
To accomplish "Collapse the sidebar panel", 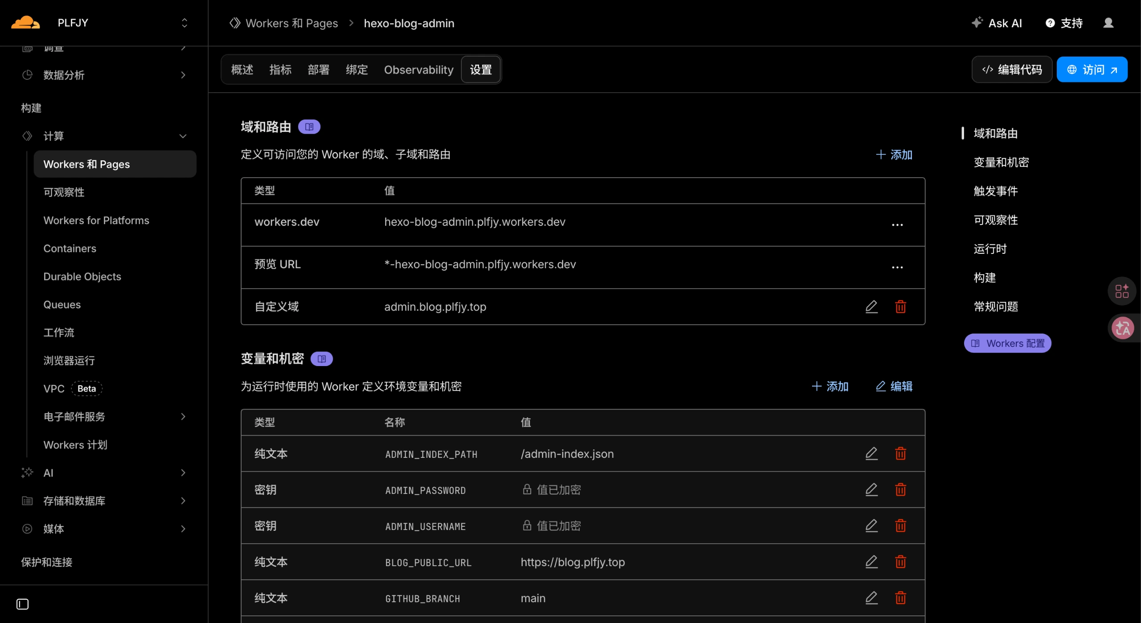I will click(x=22, y=604).
